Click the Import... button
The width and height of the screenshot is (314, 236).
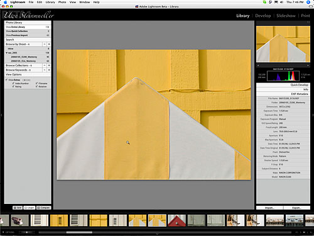pos(269,208)
